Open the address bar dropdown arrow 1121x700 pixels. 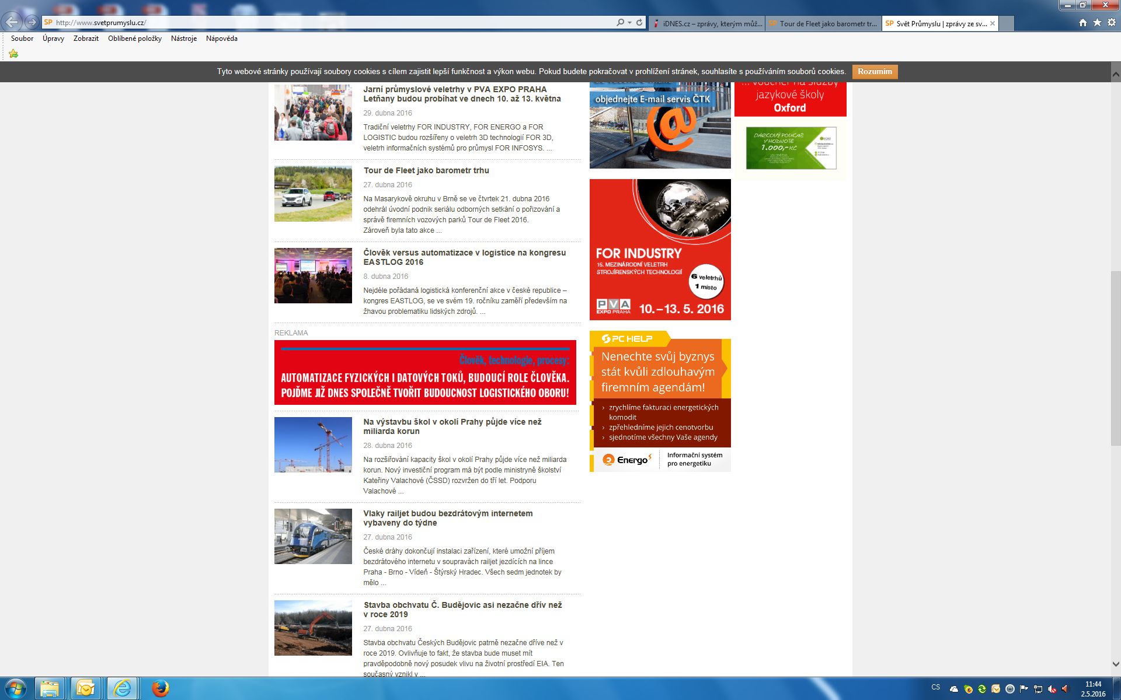[x=629, y=22]
